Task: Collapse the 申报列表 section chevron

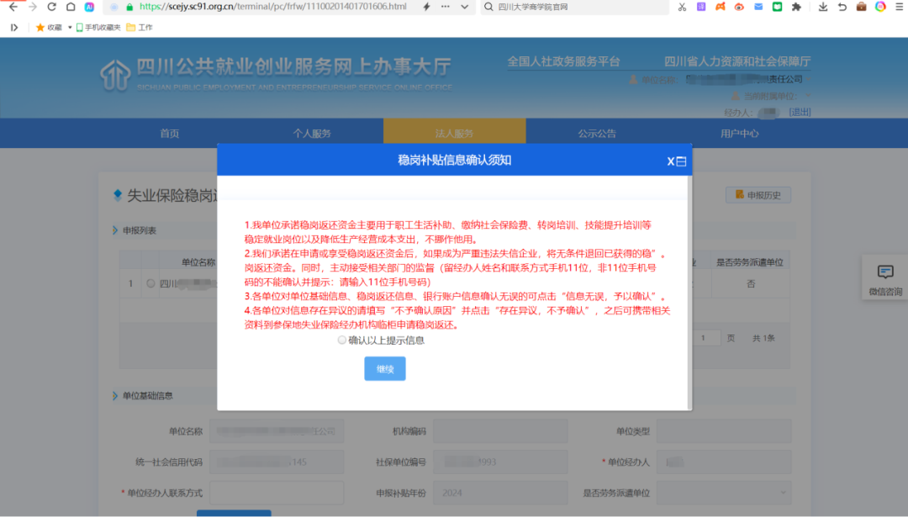Action: pyautogui.click(x=115, y=230)
